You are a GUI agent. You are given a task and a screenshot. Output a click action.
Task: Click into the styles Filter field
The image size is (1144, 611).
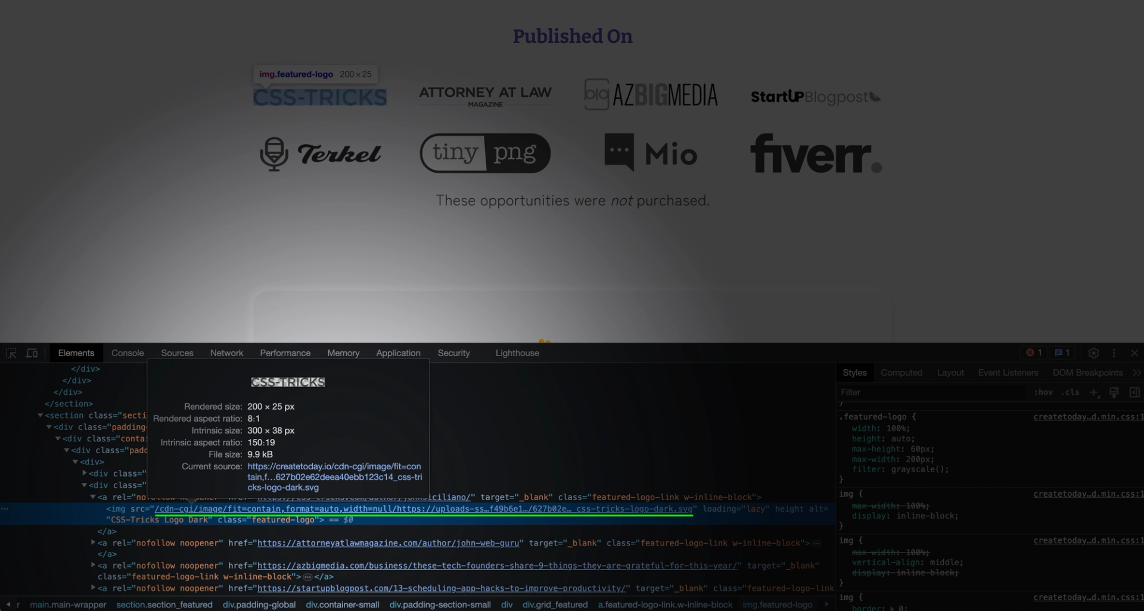pyautogui.click(x=932, y=392)
